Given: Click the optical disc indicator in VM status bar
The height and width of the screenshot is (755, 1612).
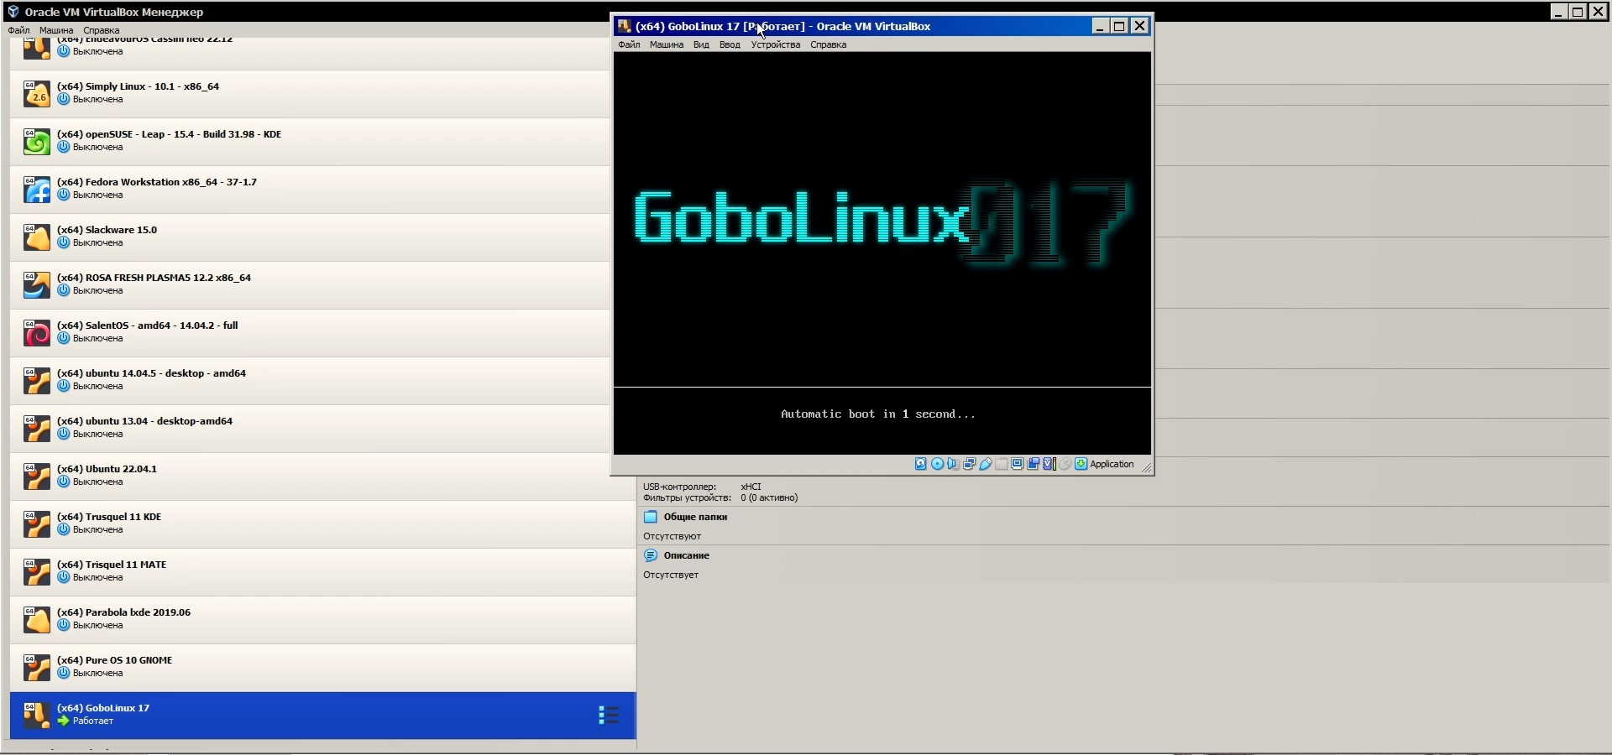Looking at the screenshot, I should click(x=937, y=464).
